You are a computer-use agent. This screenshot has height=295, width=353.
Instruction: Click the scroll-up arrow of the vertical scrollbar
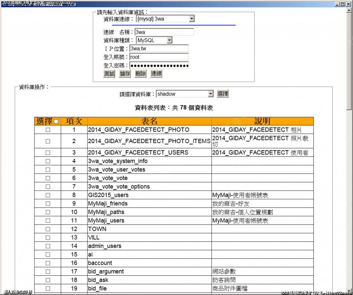(x=349, y=10)
